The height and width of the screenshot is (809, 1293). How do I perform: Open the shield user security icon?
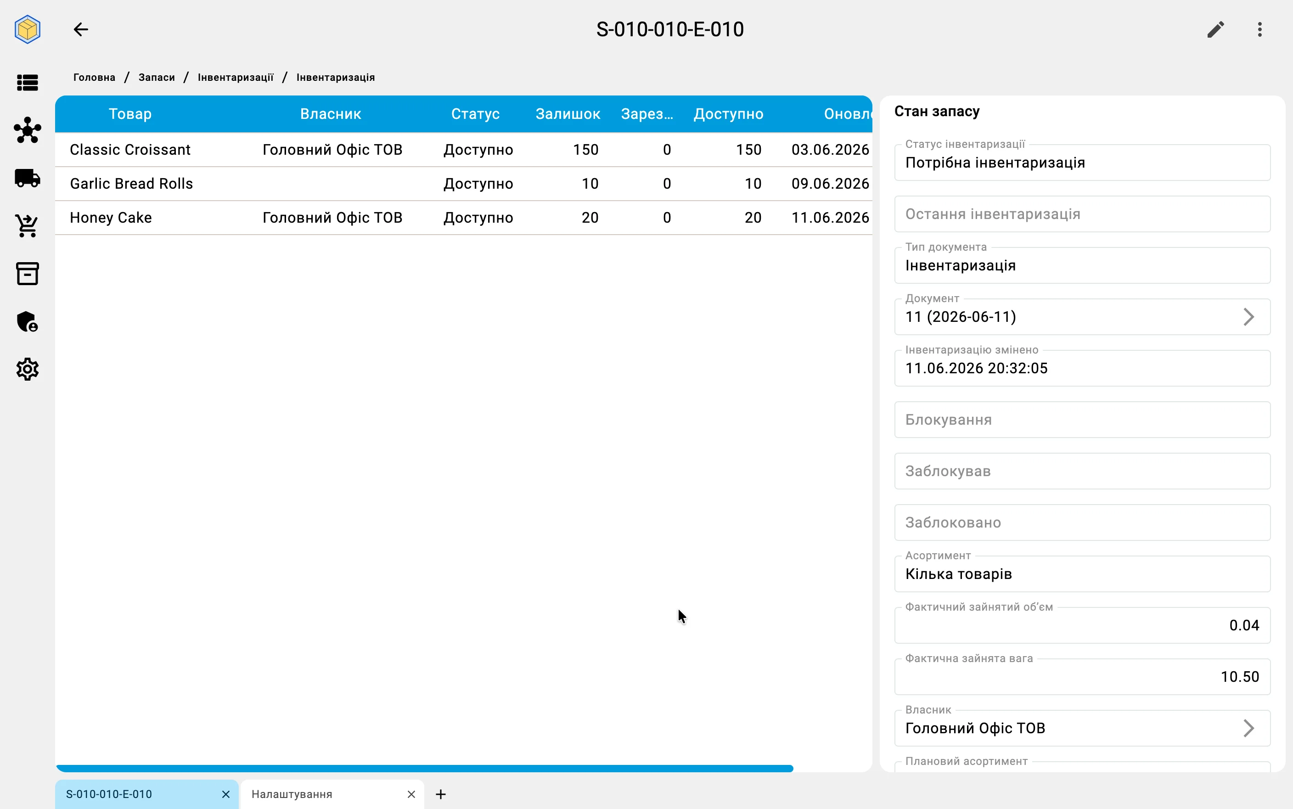(27, 321)
